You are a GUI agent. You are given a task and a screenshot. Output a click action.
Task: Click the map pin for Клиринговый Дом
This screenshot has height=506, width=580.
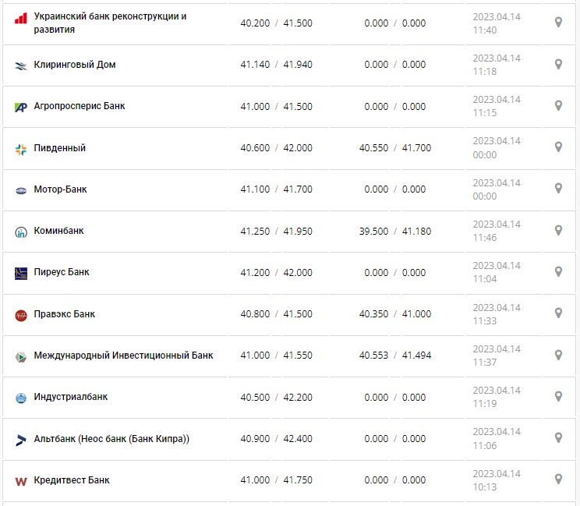point(558,64)
